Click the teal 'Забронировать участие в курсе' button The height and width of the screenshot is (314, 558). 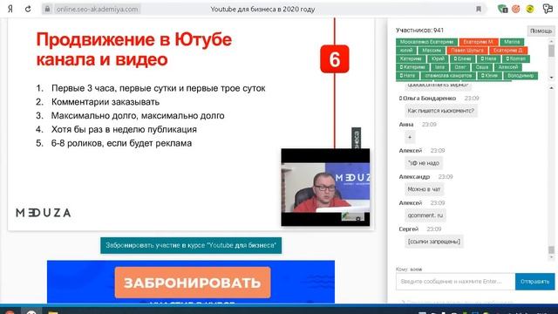[x=191, y=245]
